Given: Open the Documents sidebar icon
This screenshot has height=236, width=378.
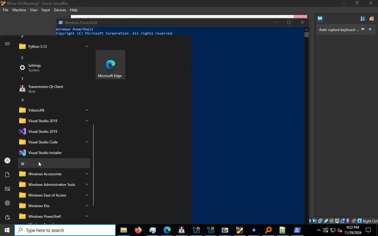Looking at the screenshot, I should [x=7, y=175].
